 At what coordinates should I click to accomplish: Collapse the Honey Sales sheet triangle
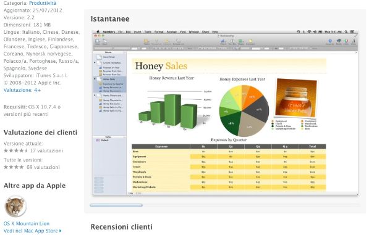click(95, 79)
